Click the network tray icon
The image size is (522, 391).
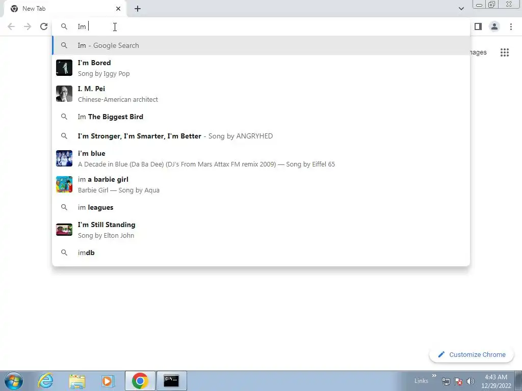click(x=446, y=381)
